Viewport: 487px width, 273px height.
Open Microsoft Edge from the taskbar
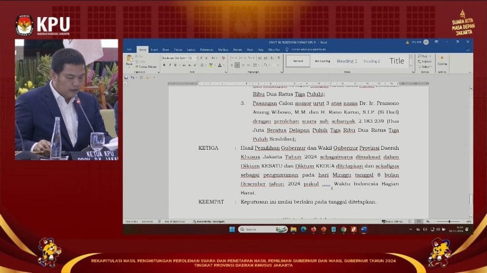(303, 229)
